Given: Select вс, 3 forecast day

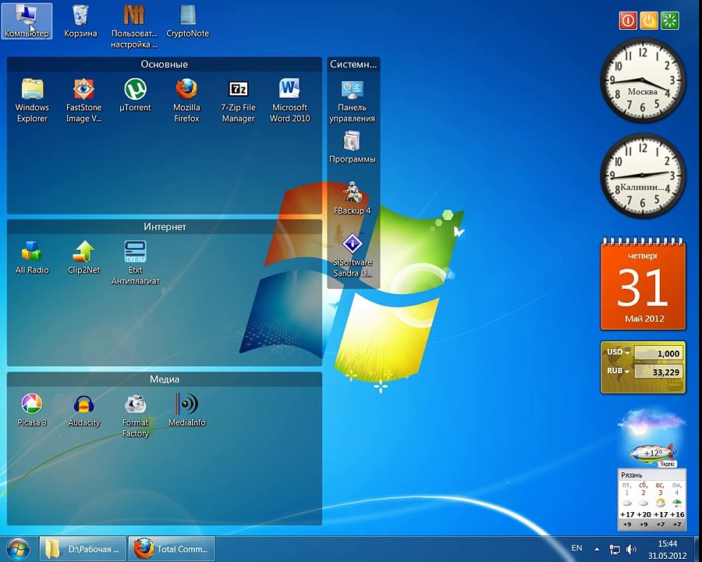Looking at the screenshot, I should click(660, 504).
